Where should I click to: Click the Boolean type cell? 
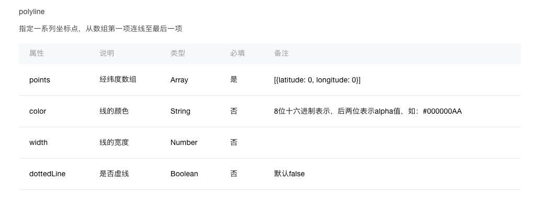184,174
